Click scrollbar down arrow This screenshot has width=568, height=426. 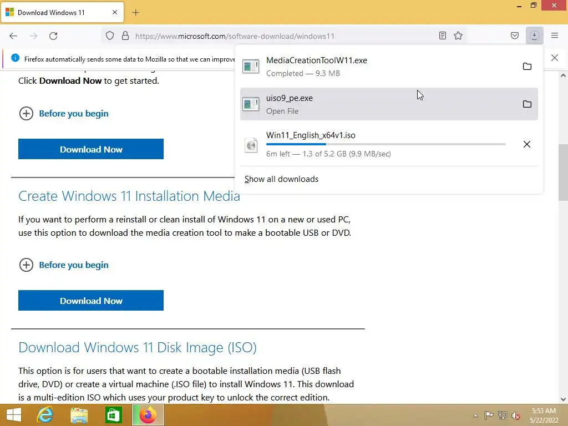(x=563, y=399)
